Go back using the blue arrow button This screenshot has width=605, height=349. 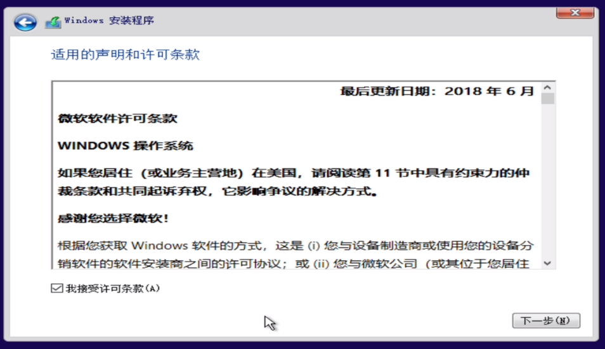pos(25,22)
